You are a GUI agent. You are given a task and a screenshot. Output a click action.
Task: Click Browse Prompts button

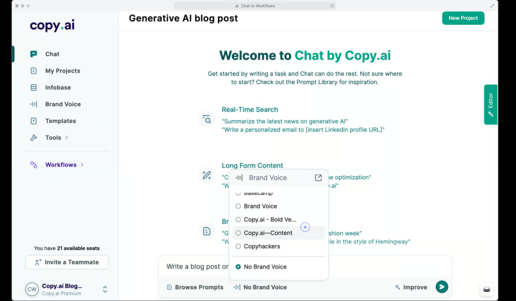point(195,287)
